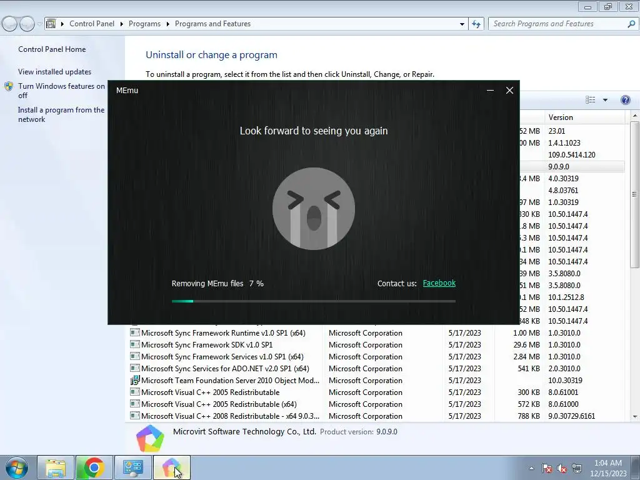Open the Facebook contact link

coord(439,283)
